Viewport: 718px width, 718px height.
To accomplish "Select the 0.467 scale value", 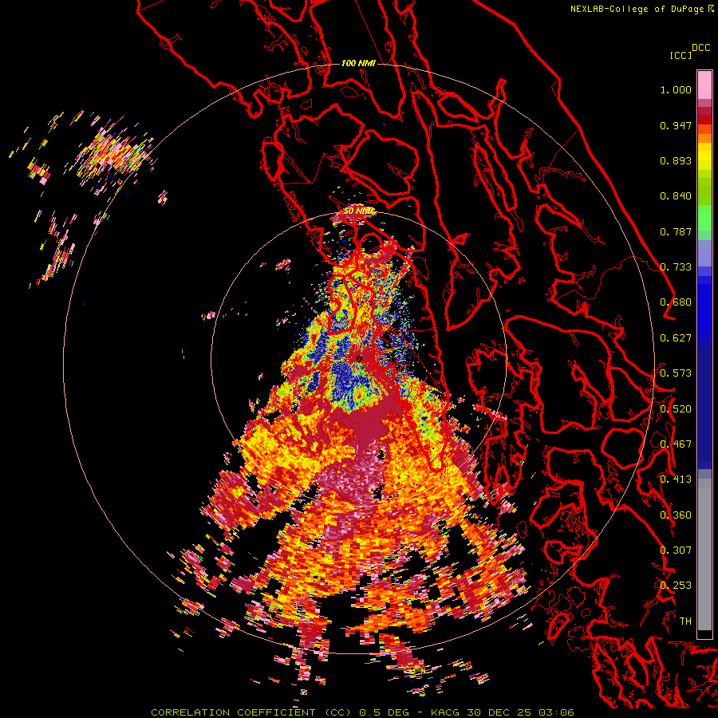I will (x=676, y=444).
